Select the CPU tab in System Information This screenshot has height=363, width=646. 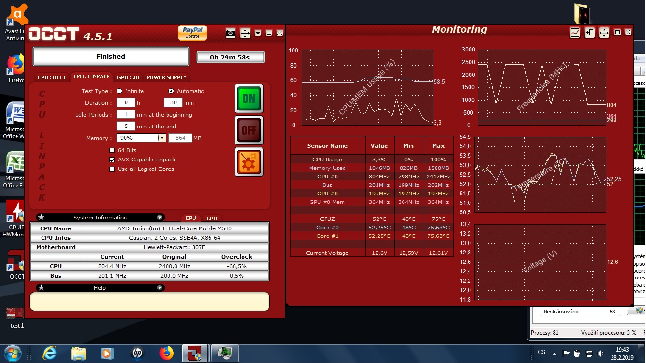click(191, 218)
